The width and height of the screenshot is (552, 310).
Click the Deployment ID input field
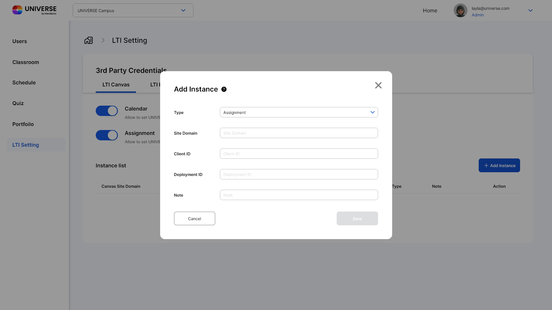point(299,174)
